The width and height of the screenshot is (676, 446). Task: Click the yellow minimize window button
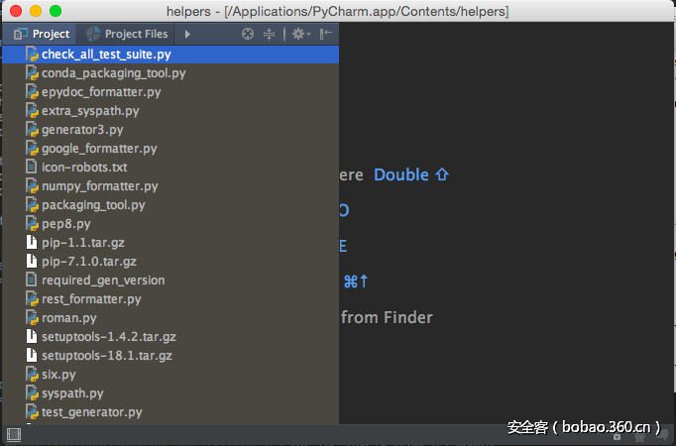tap(36, 11)
